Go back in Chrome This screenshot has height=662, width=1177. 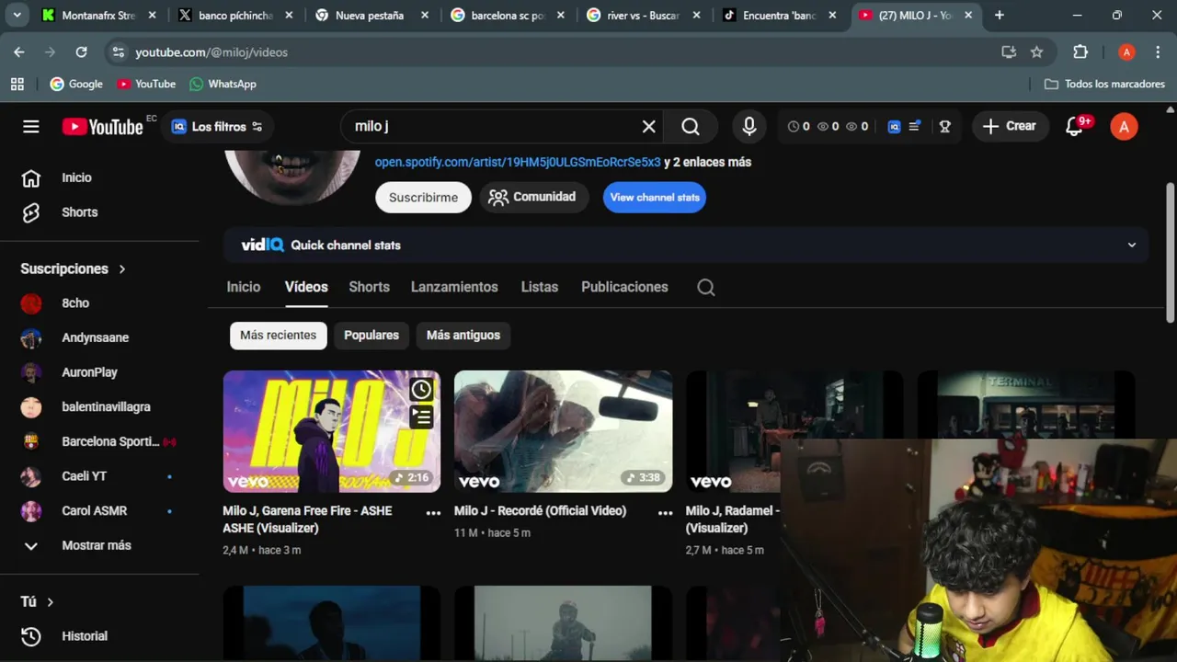tap(19, 52)
